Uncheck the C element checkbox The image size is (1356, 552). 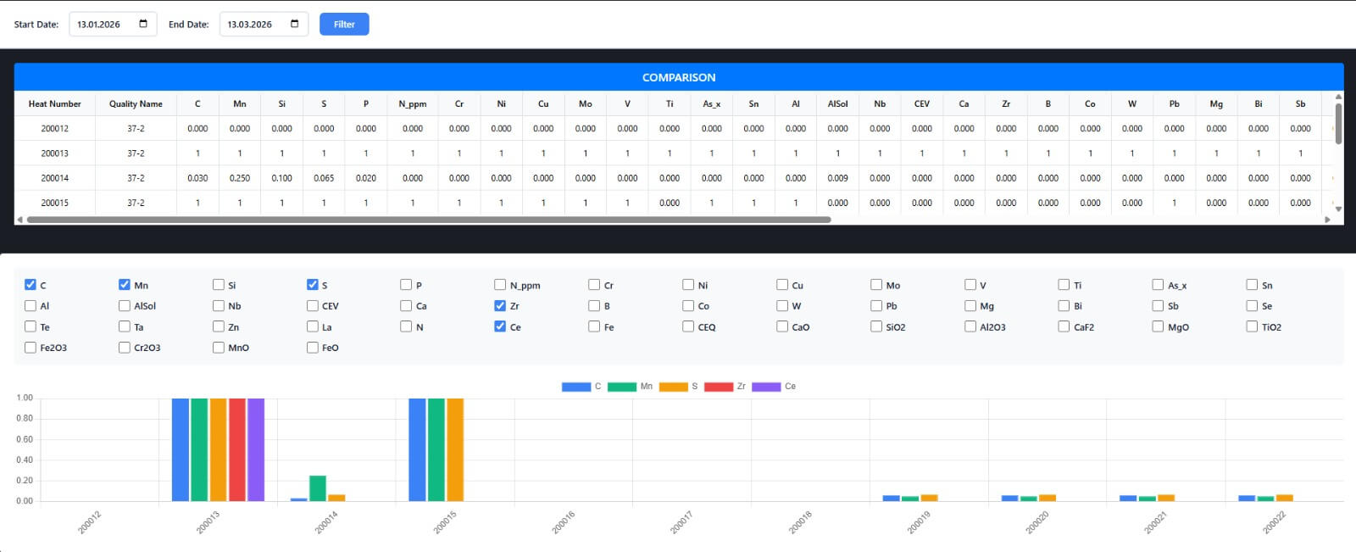point(31,285)
